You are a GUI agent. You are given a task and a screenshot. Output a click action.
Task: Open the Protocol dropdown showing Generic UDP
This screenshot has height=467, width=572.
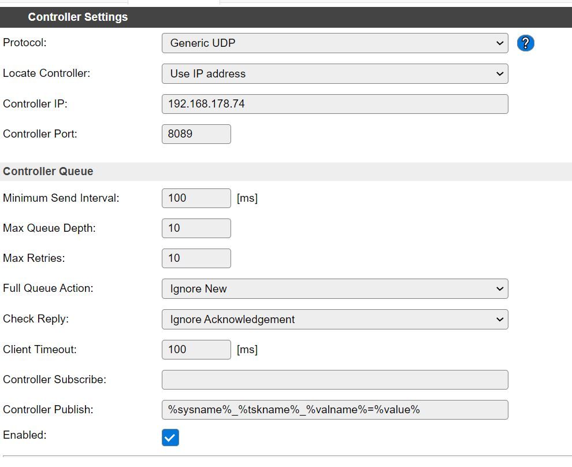[x=335, y=43]
